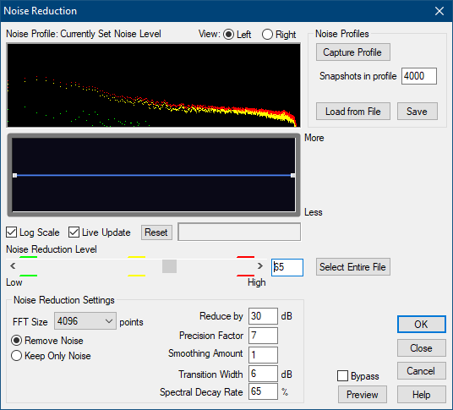Screen dimensions: 453x410
Task: Select the Left view radio button
Action: [228, 35]
